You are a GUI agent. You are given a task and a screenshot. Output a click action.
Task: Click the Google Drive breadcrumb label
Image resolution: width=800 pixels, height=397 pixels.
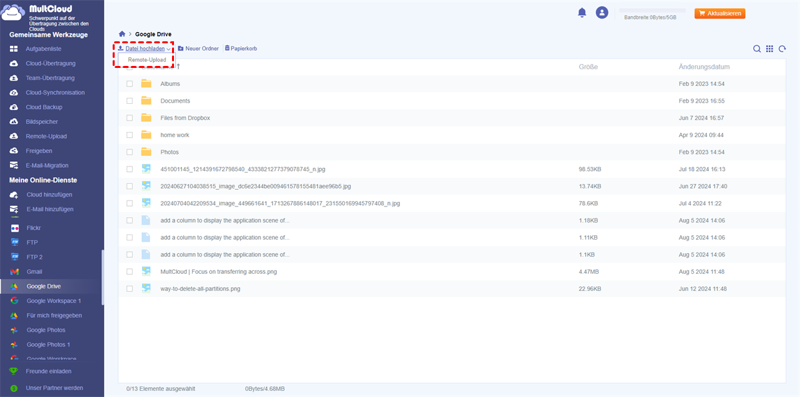click(153, 34)
